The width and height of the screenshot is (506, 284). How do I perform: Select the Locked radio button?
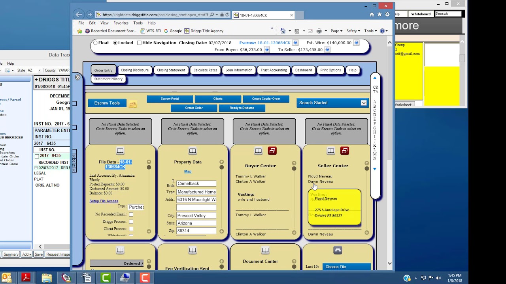(115, 43)
